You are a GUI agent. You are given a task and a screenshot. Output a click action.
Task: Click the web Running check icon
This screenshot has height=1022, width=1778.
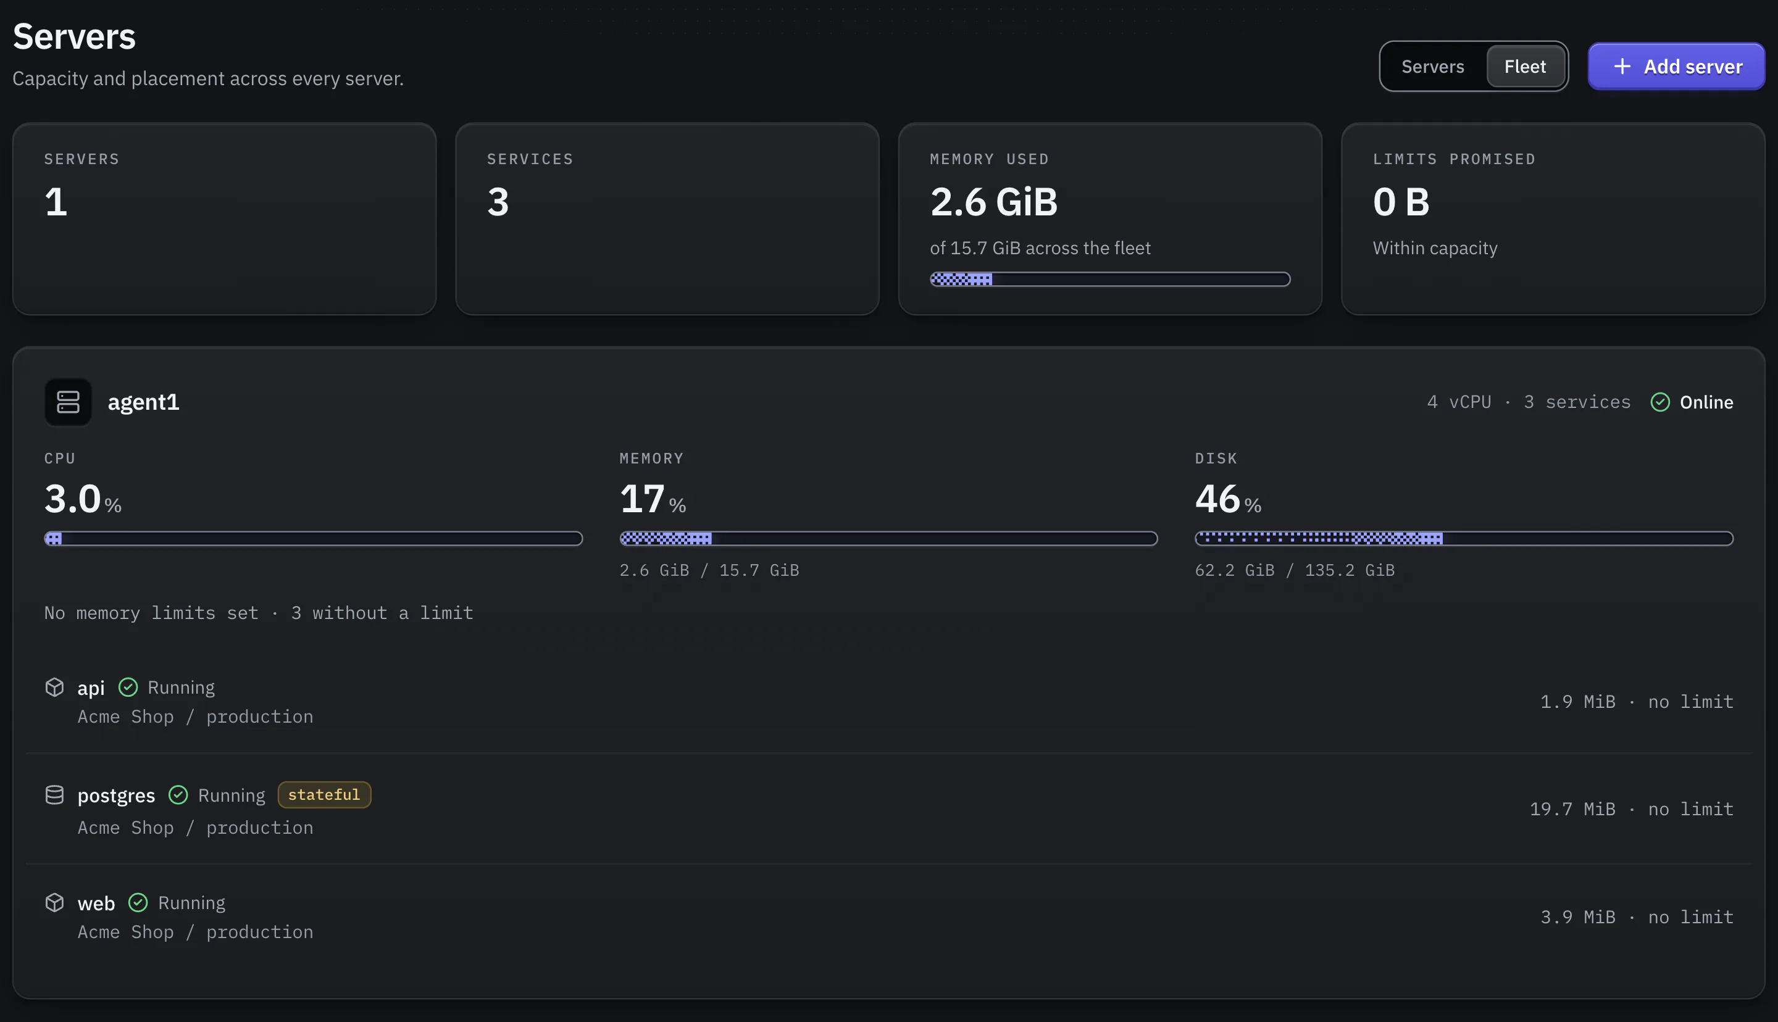[x=138, y=903]
